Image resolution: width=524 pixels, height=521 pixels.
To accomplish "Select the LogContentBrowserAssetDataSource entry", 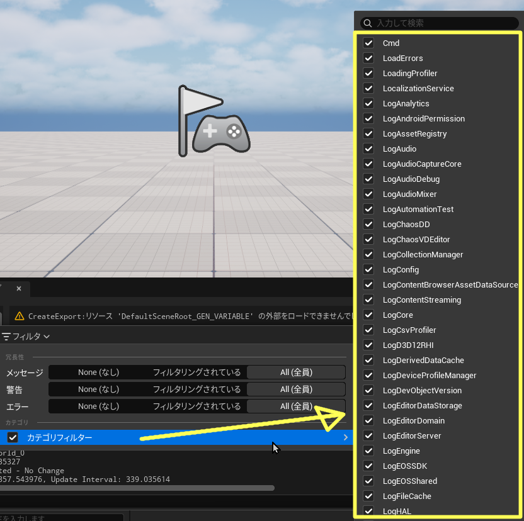I will [x=450, y=285].
